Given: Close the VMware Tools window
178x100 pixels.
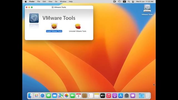Looking at the screenshot, I should pos(27,7).
